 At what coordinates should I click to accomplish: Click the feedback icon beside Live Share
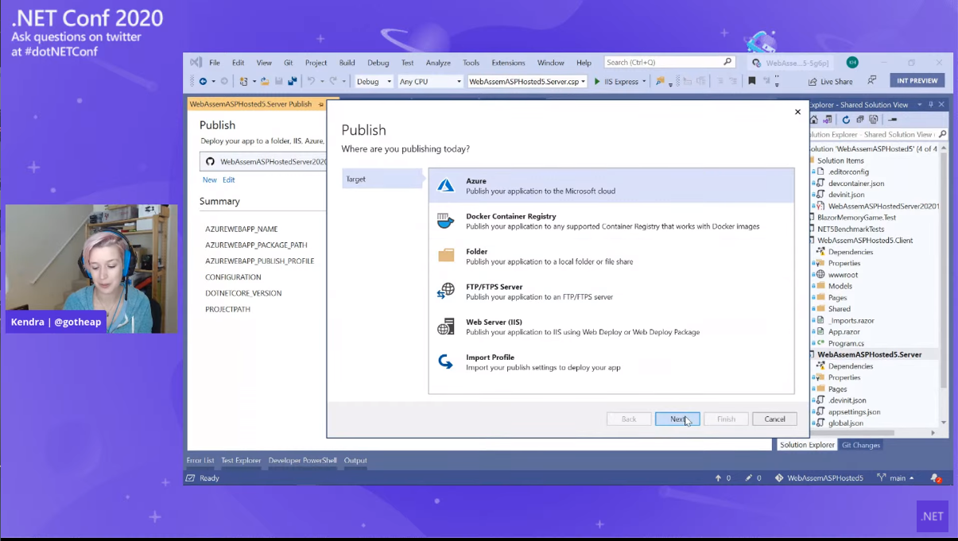tap(872, 81)
